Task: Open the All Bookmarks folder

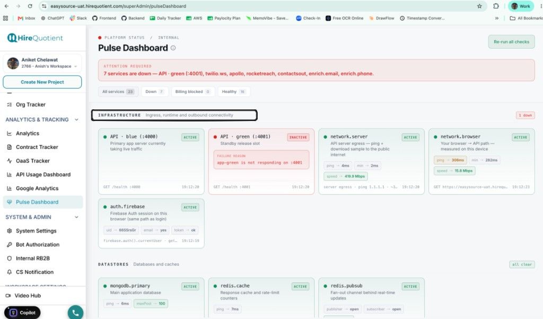Action: (526, 18)
